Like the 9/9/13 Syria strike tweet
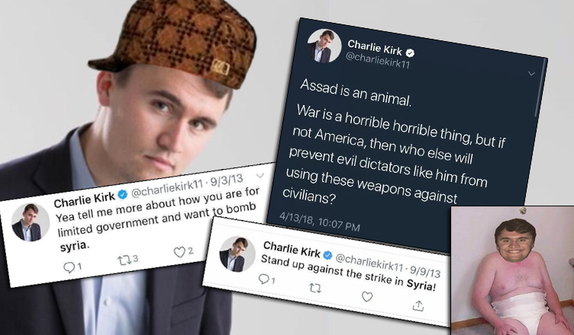 tap(367, 296)
